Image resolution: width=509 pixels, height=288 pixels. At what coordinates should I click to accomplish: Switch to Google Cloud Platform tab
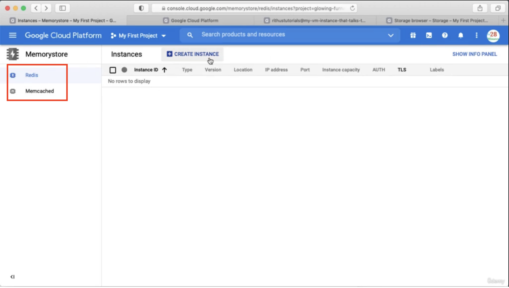[x=191, y=20]
